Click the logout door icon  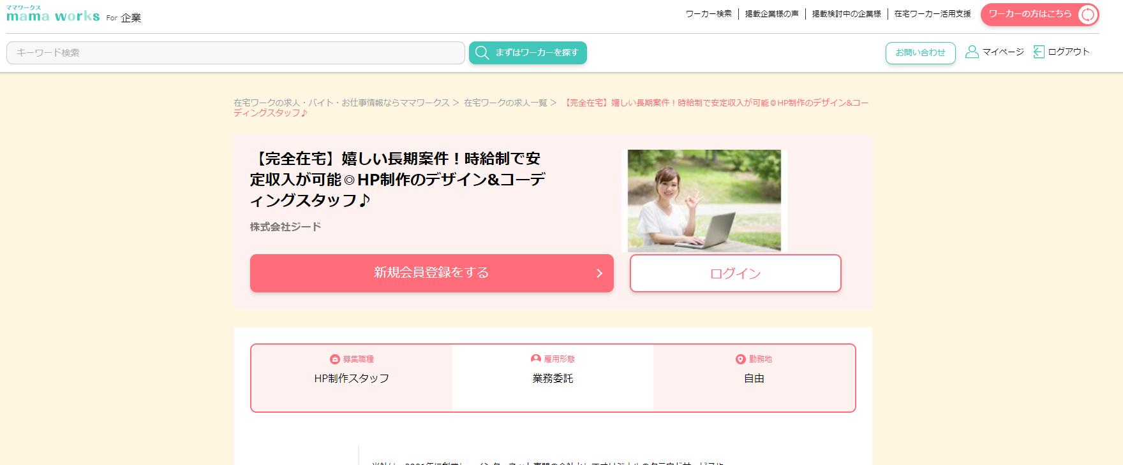click(1039, 52)
